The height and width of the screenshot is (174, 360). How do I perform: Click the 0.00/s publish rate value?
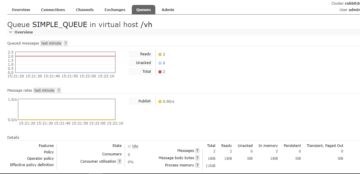(168, 102)
